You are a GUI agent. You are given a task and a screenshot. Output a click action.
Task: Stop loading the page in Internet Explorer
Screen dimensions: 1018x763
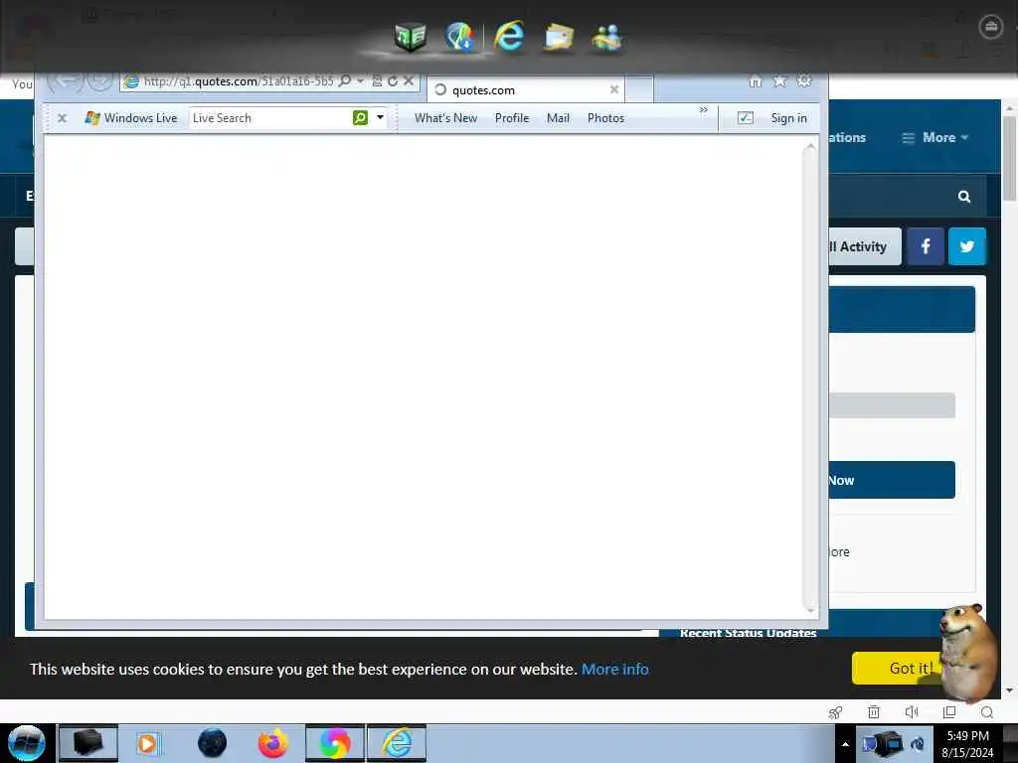point(409,81)
